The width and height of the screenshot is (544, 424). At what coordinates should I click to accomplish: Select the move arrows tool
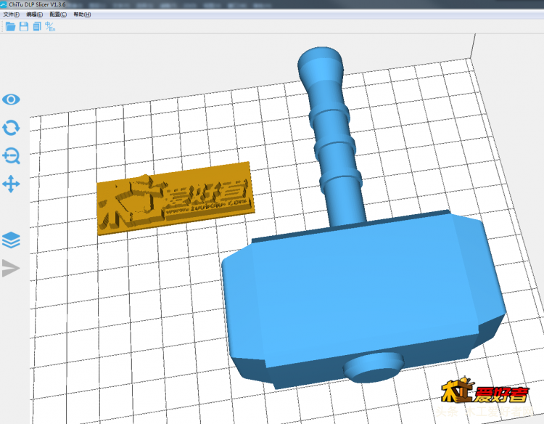pyautogui.click(x=11, y=184)
